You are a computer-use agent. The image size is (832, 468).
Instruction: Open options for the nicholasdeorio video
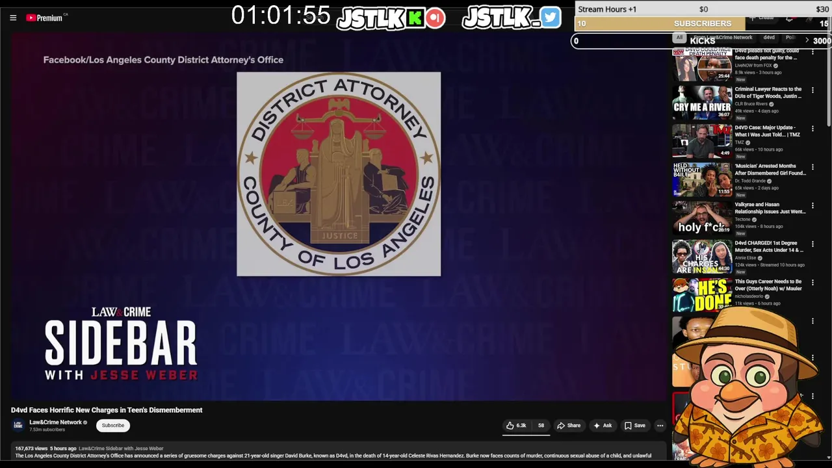812,283
